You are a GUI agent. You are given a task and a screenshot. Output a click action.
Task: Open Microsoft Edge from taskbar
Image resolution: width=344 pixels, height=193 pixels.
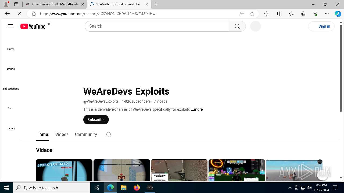[x=110, y=188]
